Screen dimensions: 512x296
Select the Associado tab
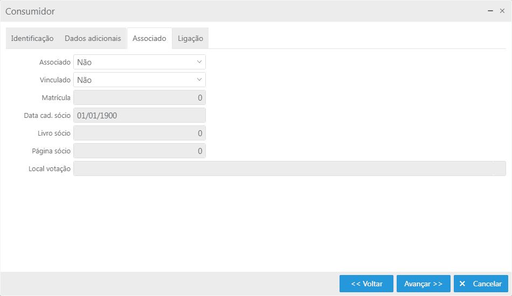[149, 38]
